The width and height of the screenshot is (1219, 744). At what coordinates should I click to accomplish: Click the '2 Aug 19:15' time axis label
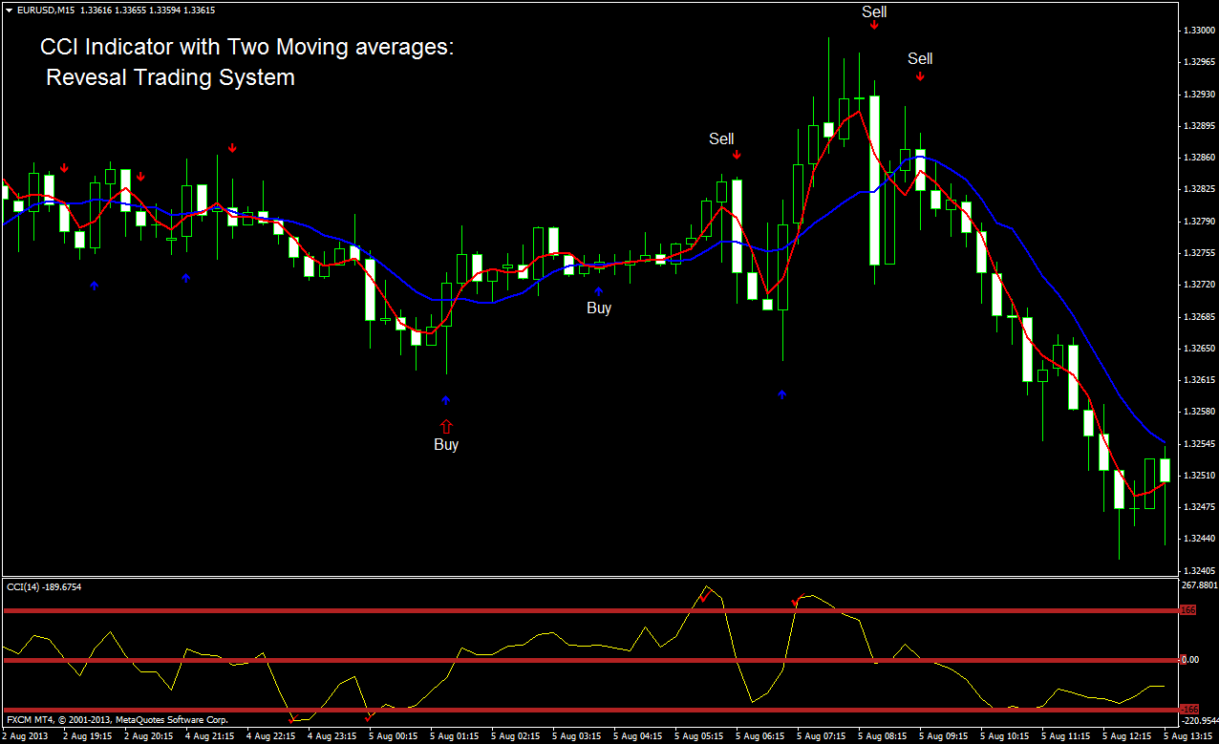(88, 737)
